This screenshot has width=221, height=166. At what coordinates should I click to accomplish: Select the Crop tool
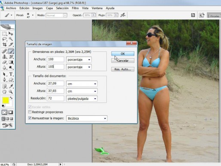4,45
